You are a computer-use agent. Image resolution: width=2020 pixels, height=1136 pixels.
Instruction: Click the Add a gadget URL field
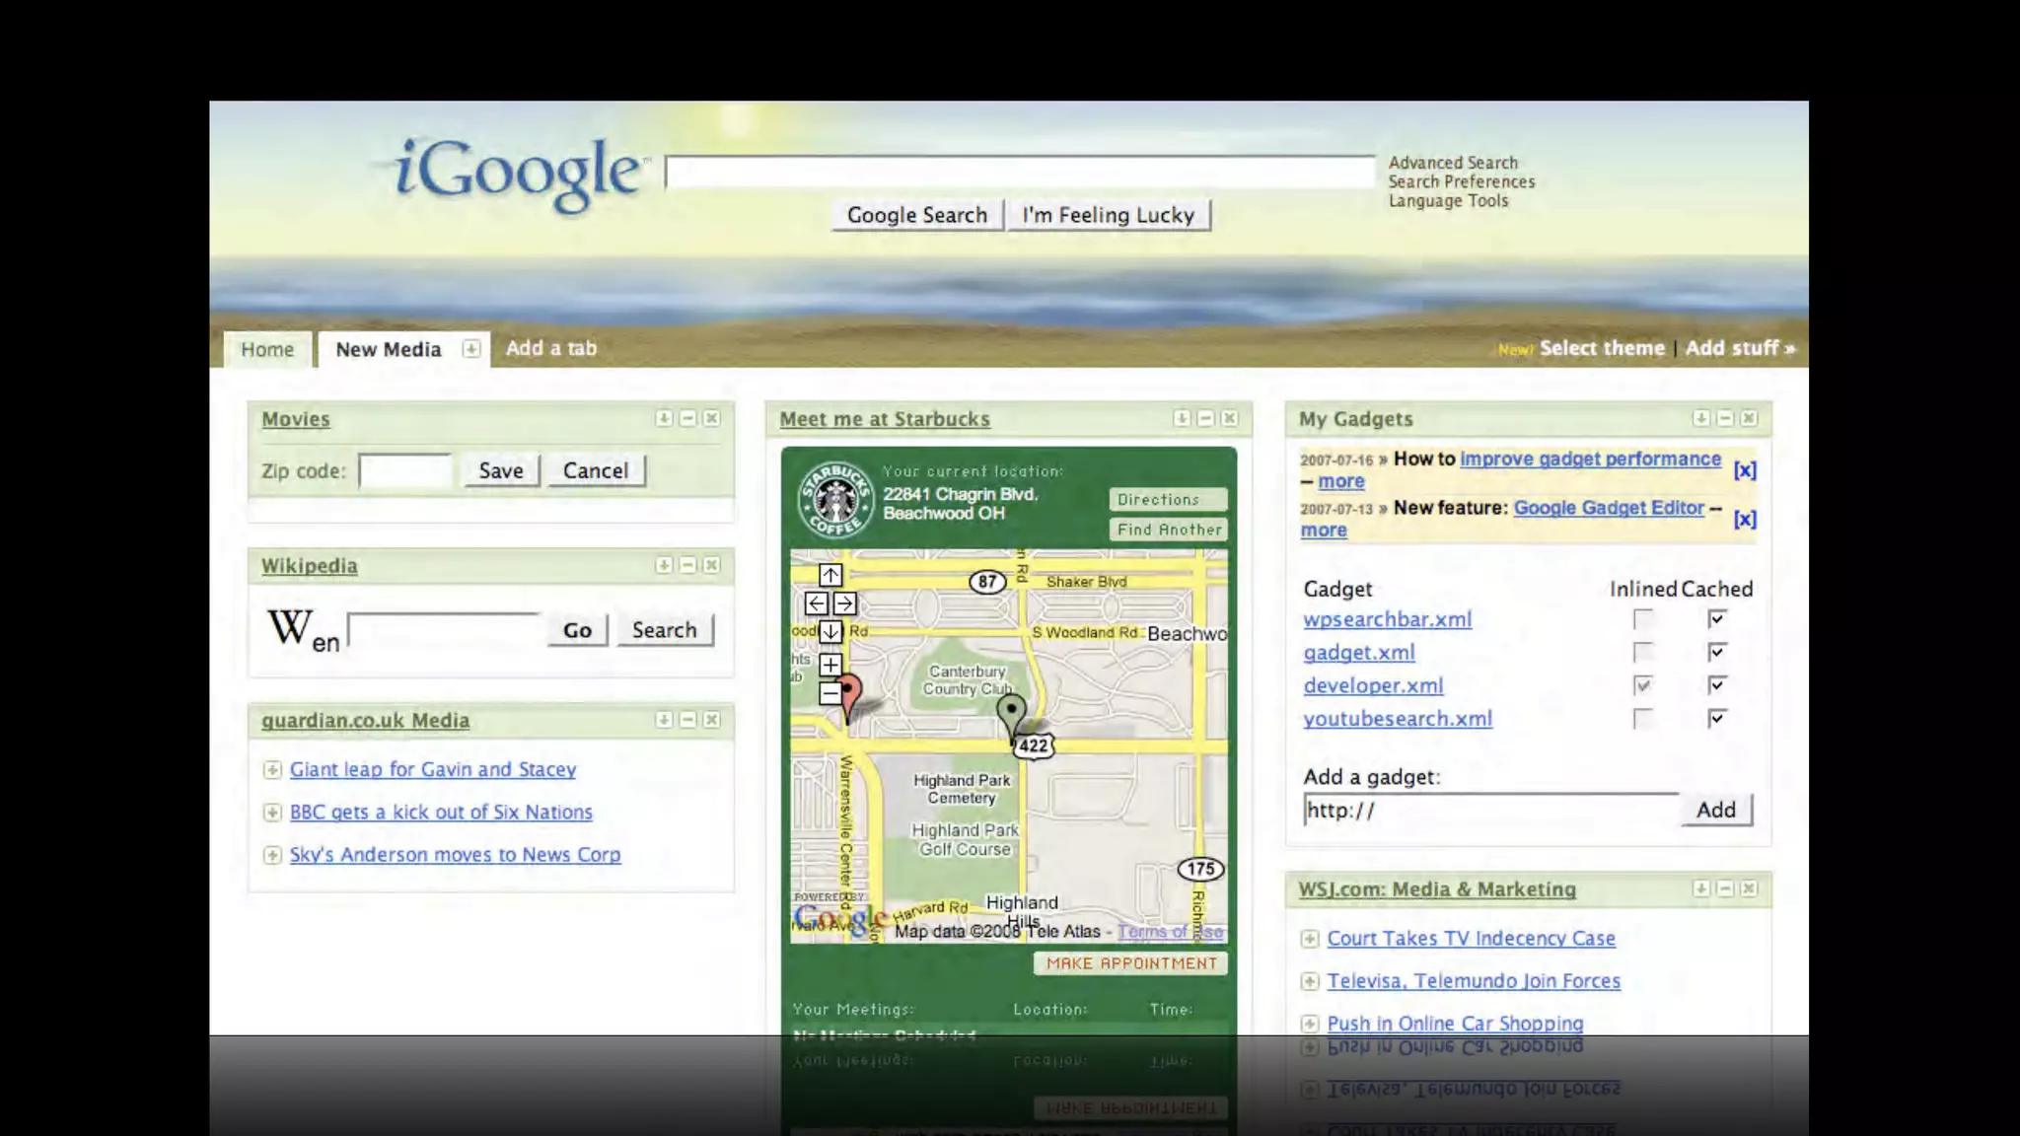pos(1489,810)
